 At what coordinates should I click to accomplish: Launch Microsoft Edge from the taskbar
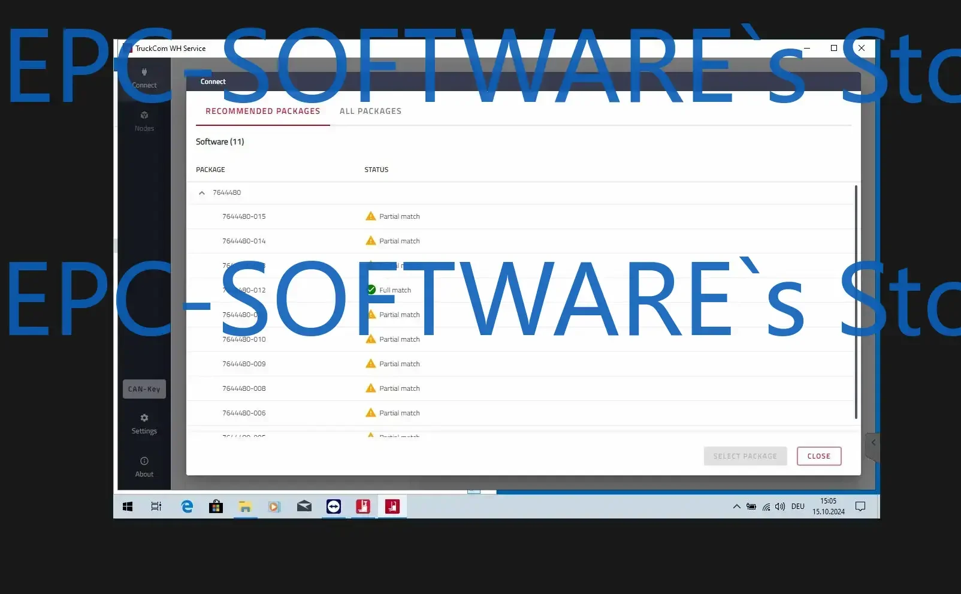187,506
